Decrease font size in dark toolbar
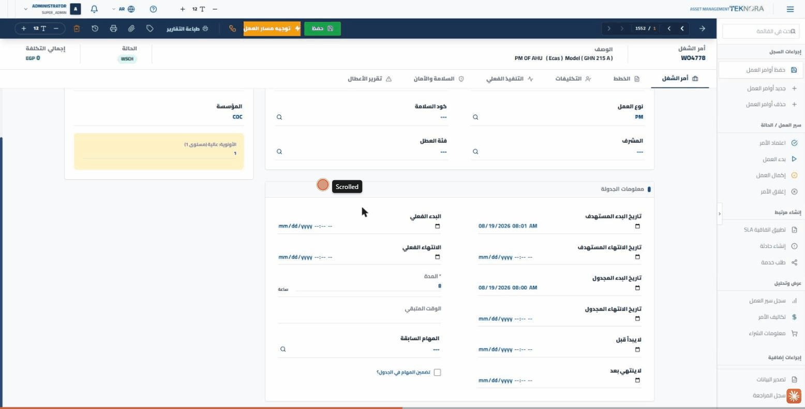Viewport: 805px width, 409px height. point(56,28)
